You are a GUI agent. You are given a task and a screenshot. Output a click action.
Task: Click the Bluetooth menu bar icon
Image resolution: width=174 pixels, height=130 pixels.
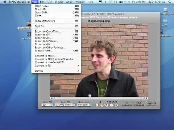click(x=105, y=2)
